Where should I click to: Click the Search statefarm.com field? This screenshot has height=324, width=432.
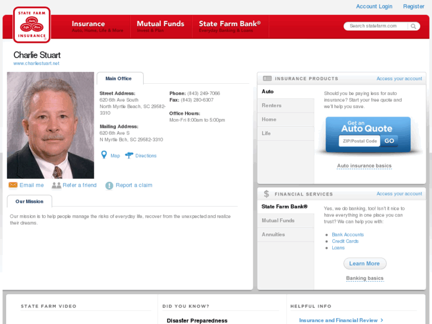[376, 26]
